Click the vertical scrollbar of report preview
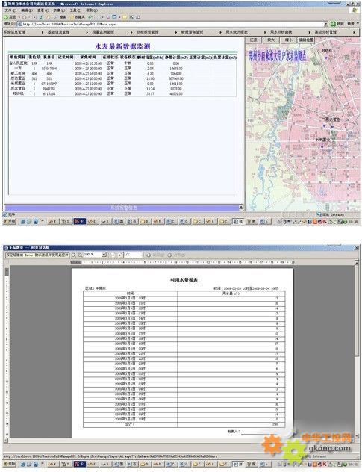Image resolution: width=362 pixels, height=472 pixels. pos(357,351)
